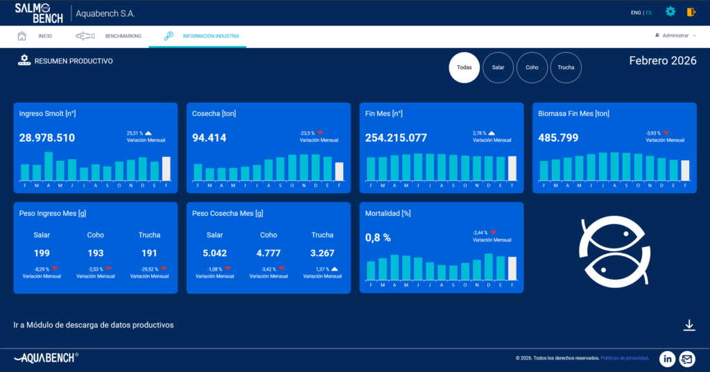Click the download arrow icon
The width and height of the screenshot is (710, 372).
pos(689,325)
